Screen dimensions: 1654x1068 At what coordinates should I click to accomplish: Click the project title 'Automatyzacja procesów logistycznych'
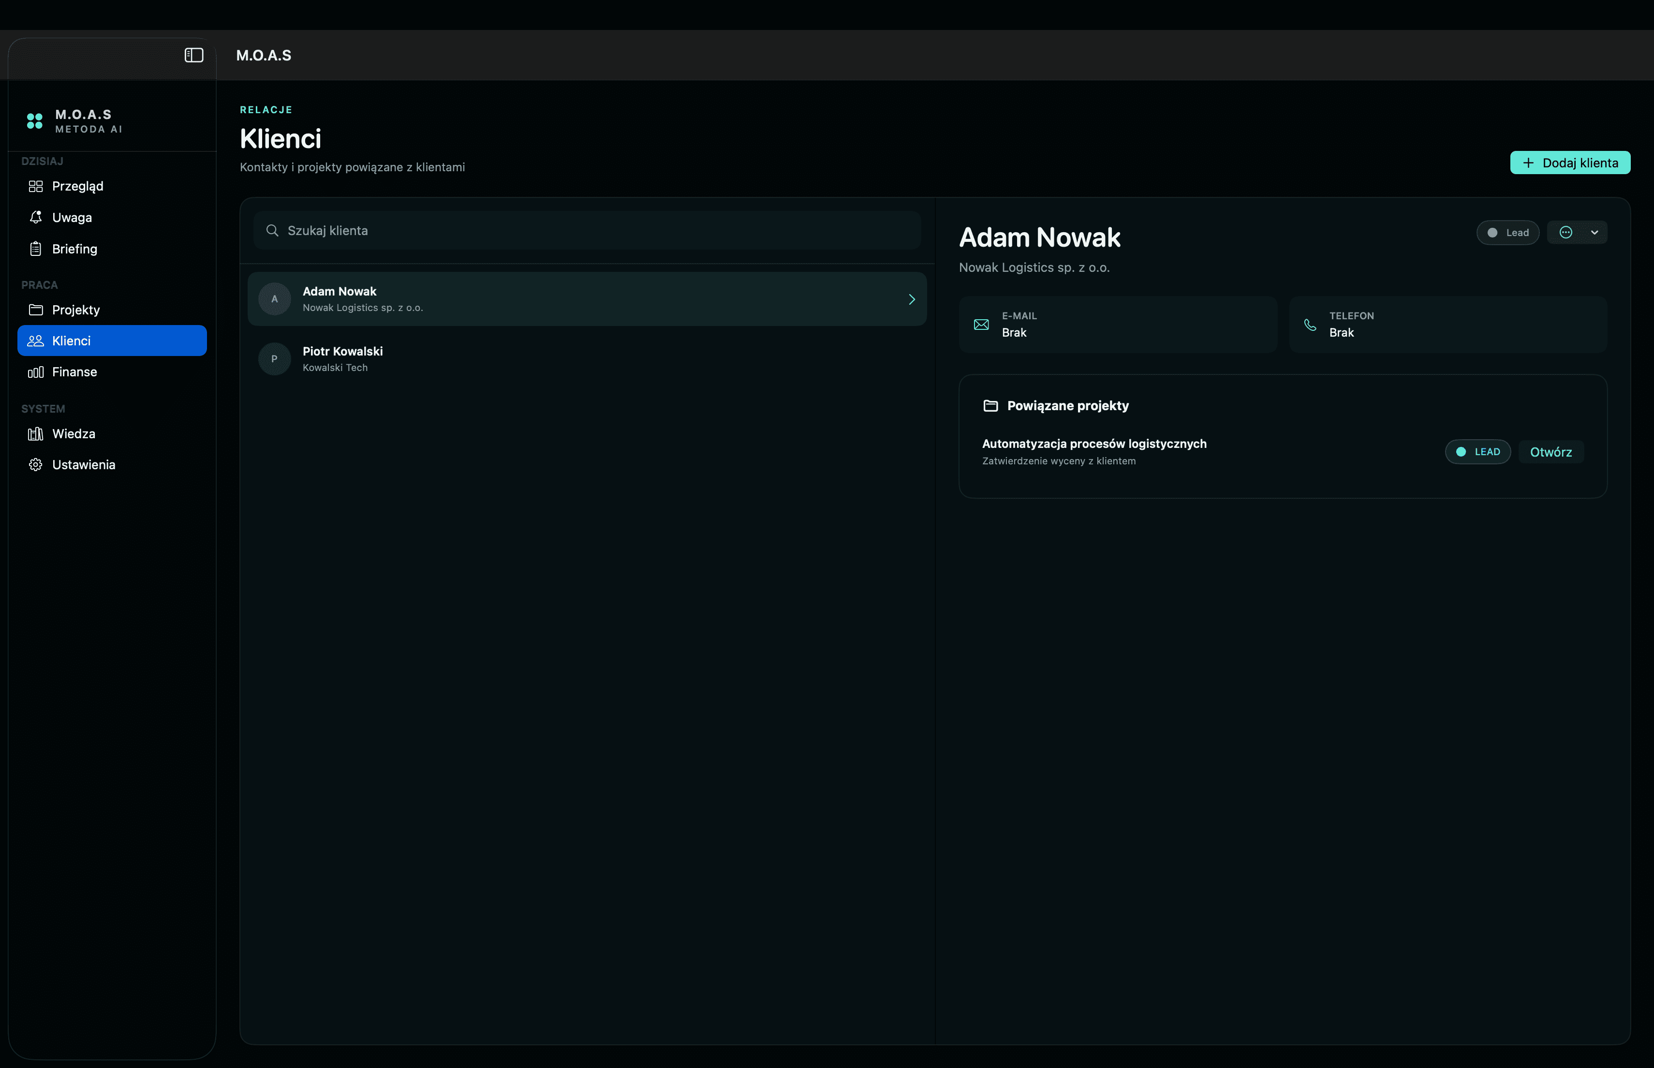point(1094,444)
